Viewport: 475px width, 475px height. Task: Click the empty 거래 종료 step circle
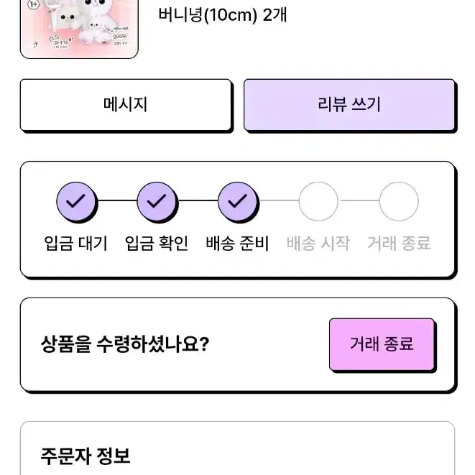point(399,201)
